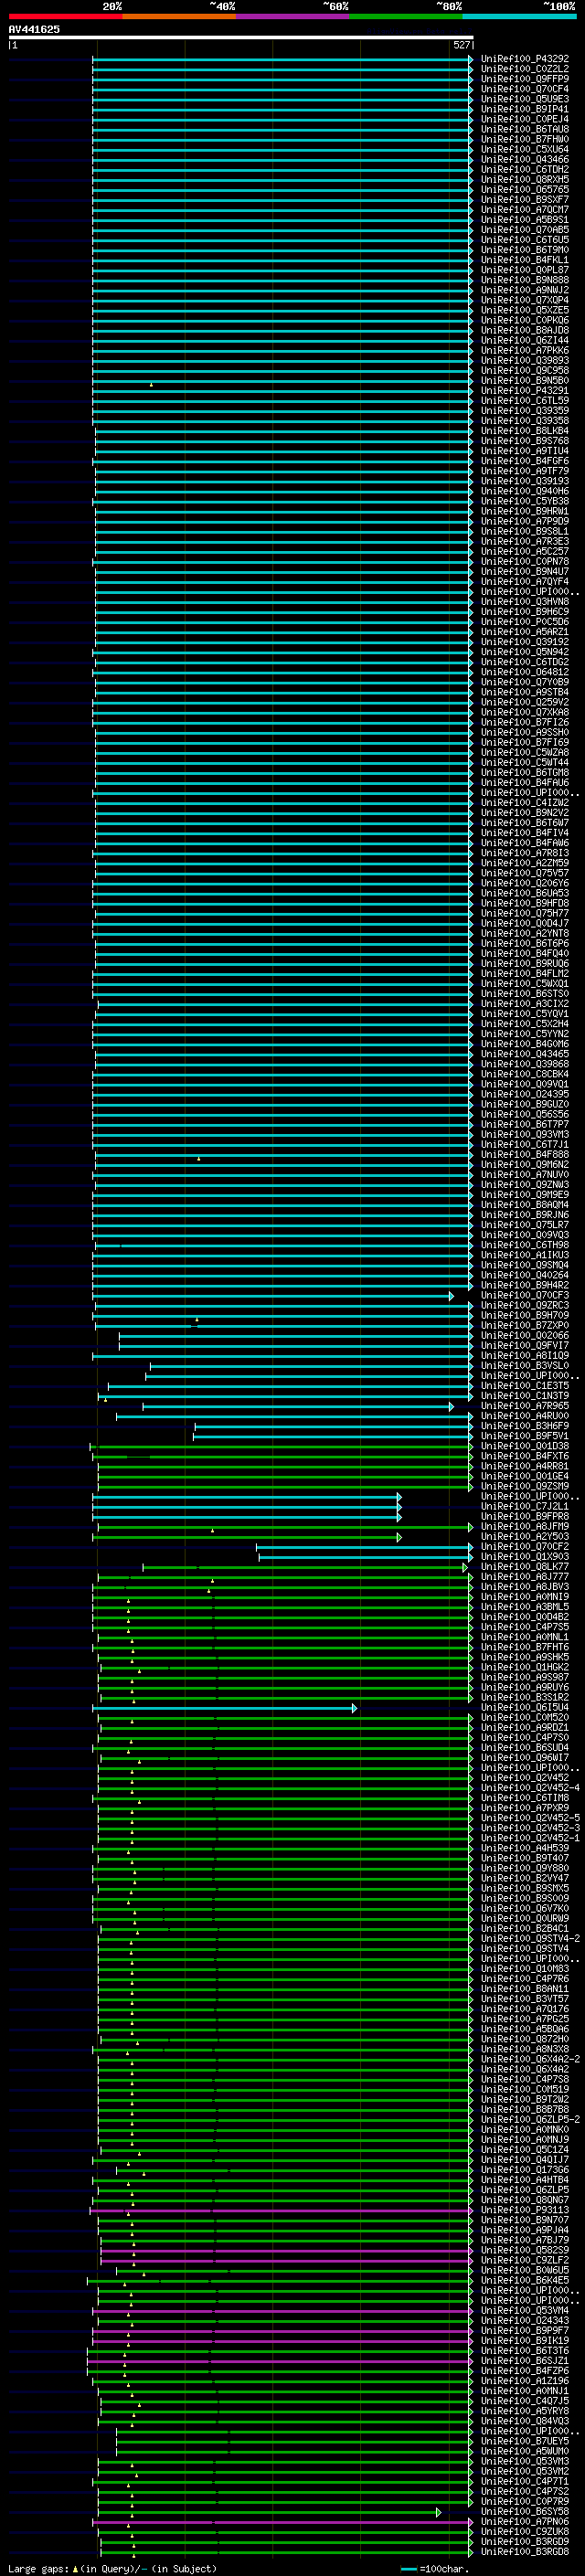Open the UniRef100_A2Y503 link

pos(524,1537)
